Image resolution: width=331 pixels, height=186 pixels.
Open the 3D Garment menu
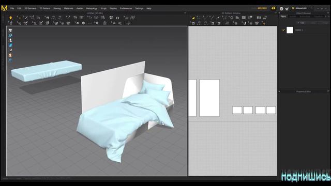(x=31, y=8)
